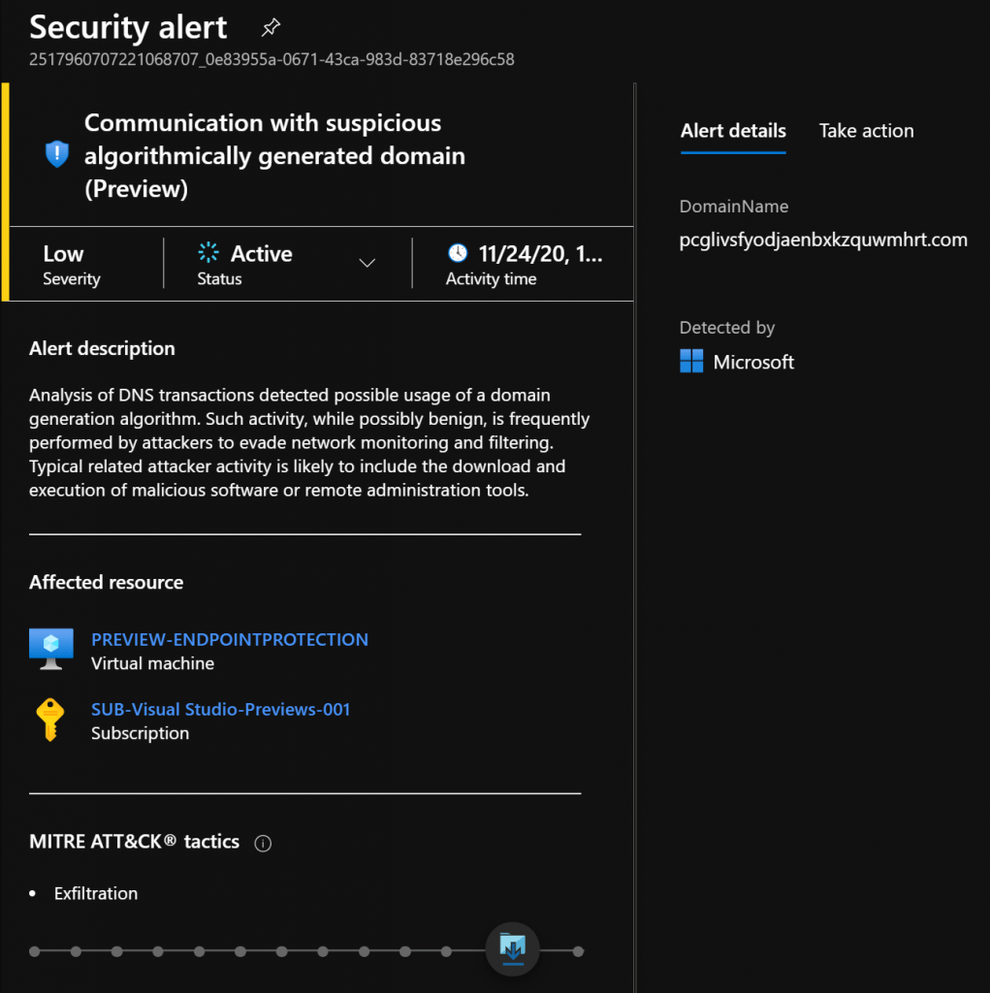Click the Microsoft logo under Detected by
The image size is (990, 993).
[x=691, y=362]
